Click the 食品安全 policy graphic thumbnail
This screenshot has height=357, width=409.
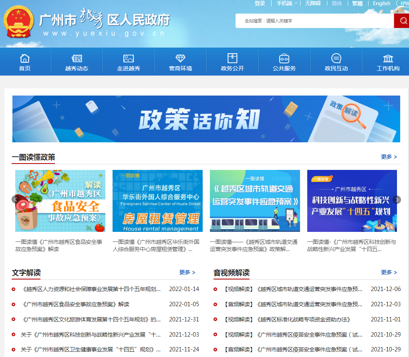coord(60,201)
